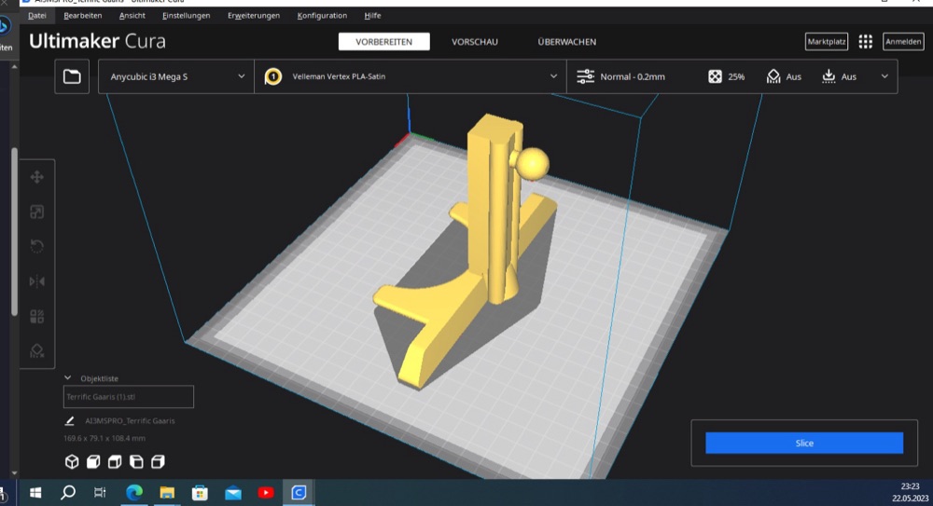Click Normal - 0.2mm profile text

point(633,76)
